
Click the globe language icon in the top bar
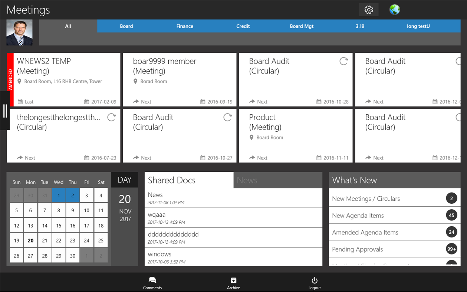coord(394,10)
